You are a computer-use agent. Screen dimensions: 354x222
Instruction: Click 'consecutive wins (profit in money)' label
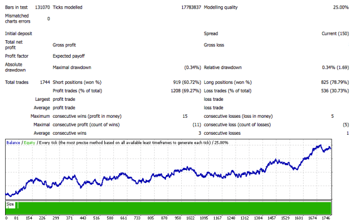point(87,116)
